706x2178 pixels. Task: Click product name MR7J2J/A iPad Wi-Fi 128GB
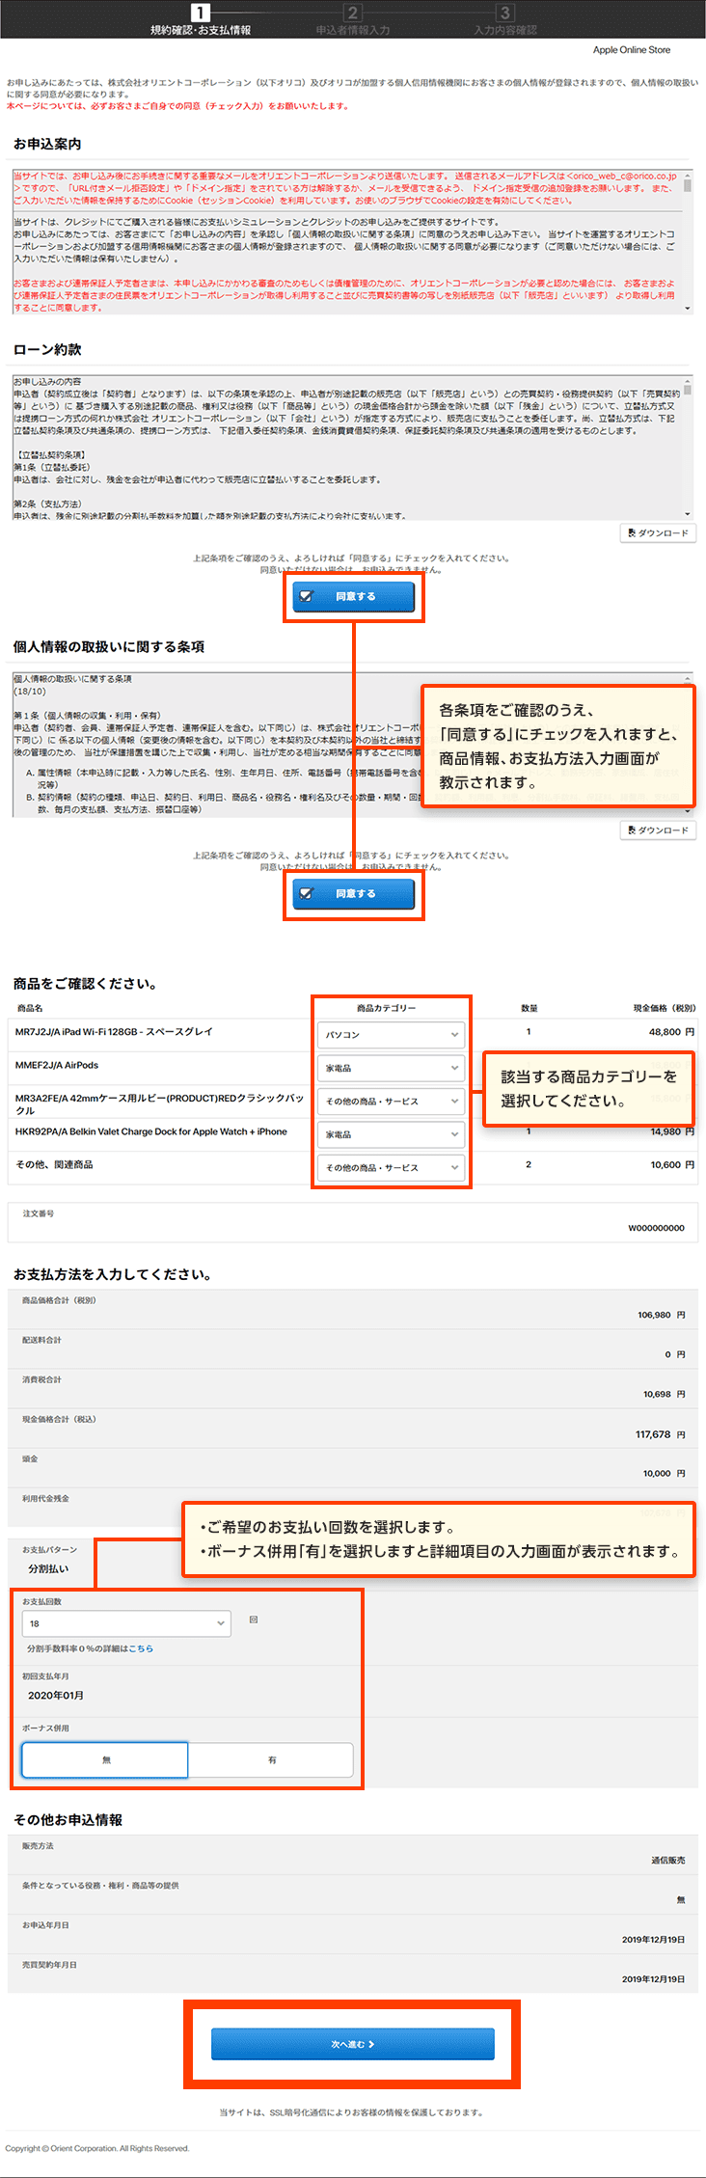click(114, 1032)
